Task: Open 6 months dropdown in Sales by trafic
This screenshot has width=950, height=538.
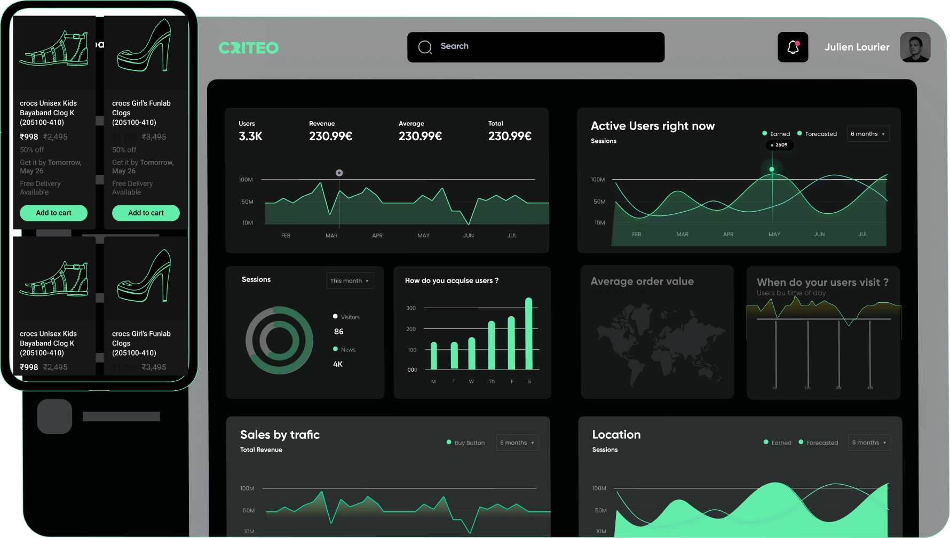Action: pyautogui.click(x=517, y=443)
